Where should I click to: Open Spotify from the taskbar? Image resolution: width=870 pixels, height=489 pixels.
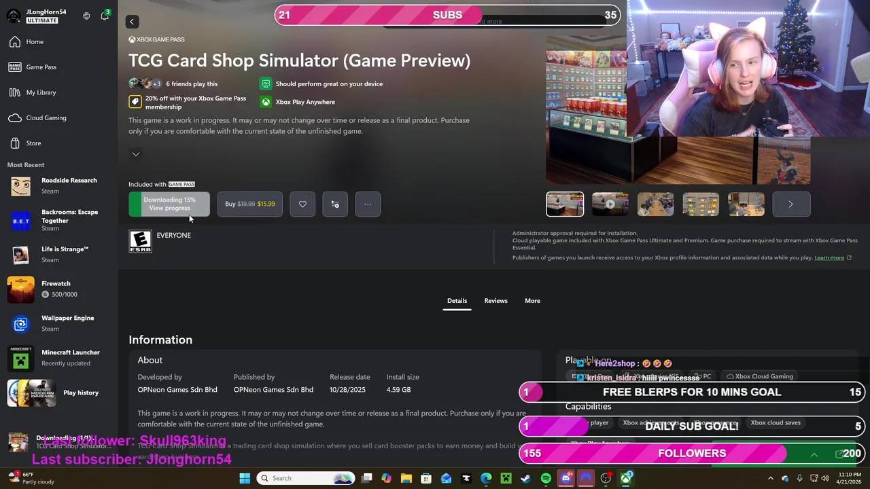(x=546, y=478)
